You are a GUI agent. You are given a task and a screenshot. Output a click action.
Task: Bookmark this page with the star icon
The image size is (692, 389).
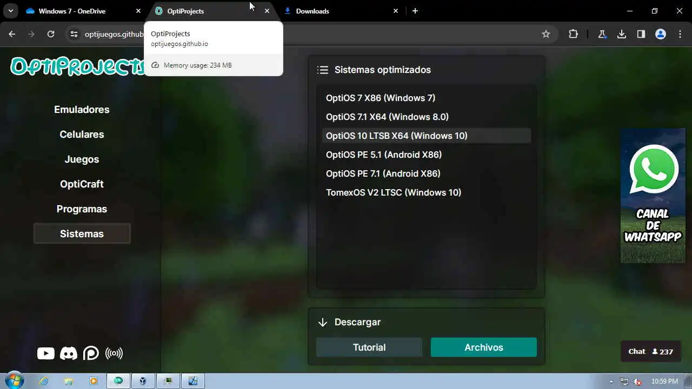pos(546,34)
